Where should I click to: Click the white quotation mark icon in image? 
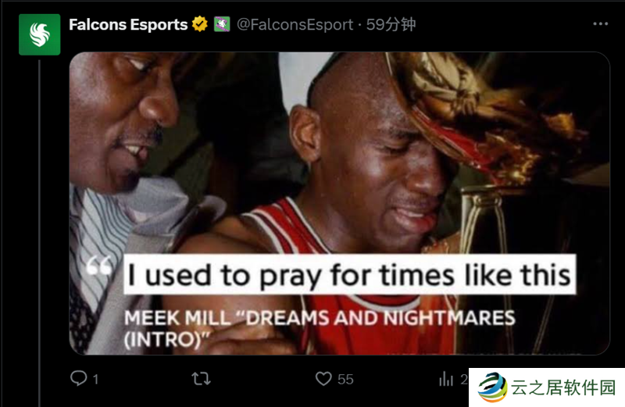pos(99,268)
